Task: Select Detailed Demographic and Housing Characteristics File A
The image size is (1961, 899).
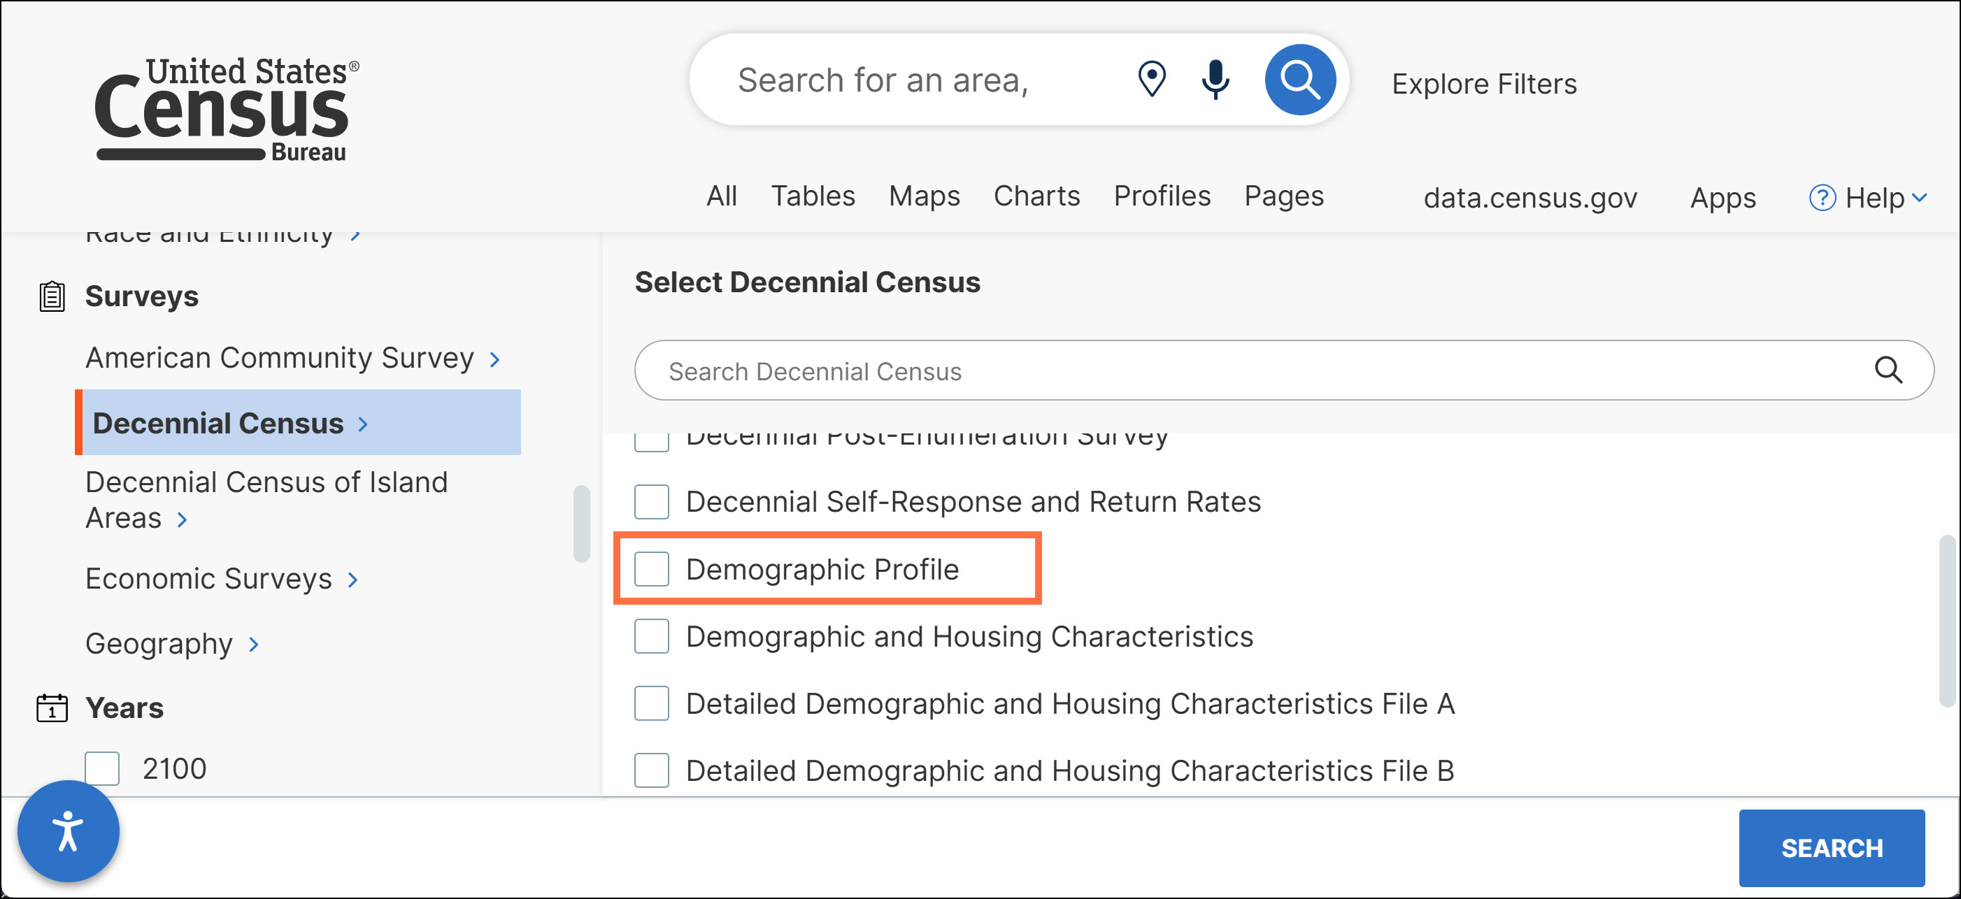Action: pos(652,703)
